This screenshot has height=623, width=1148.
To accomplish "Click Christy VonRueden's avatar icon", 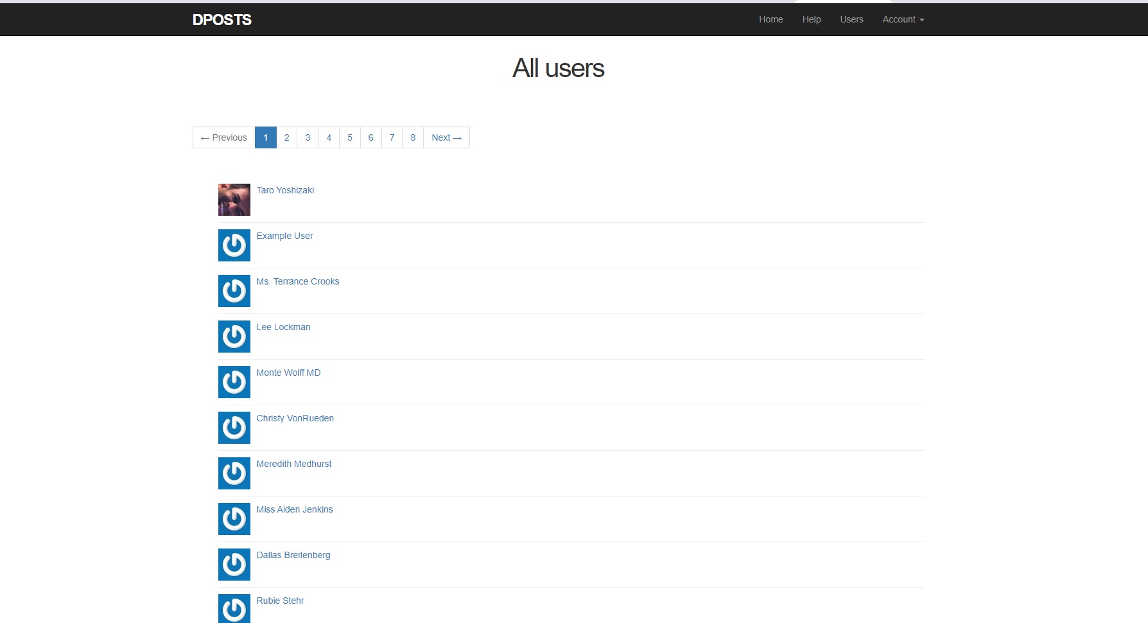I will [x=234, y=428].
